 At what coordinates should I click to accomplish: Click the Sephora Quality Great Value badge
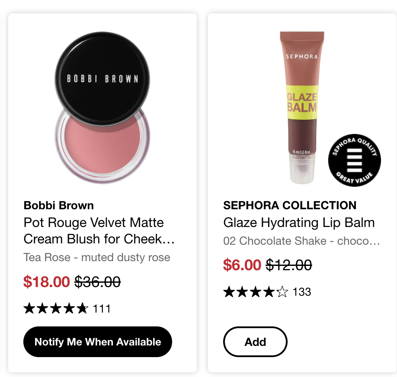pos(354,160)
